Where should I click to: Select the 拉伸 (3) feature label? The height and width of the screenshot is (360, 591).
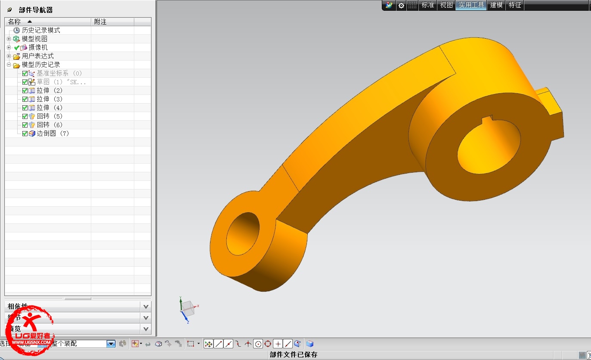(x=50, y=99)
